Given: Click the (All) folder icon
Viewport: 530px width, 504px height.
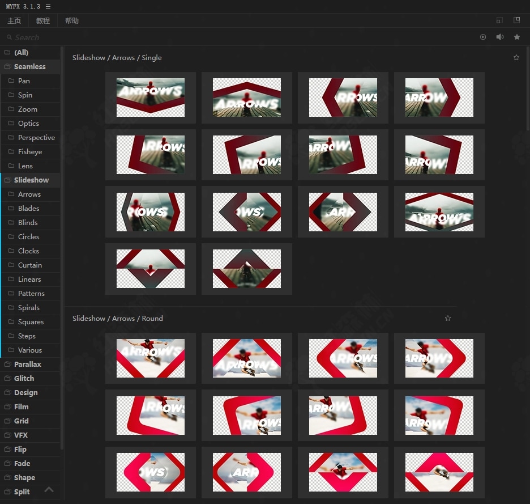Looking at the screenshot, I should (x=8, y=52).
